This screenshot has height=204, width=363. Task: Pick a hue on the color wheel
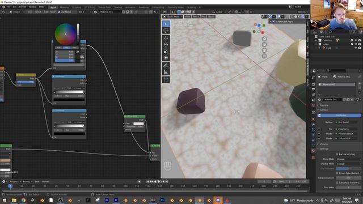pyautogui.click(x=65, y=34)
